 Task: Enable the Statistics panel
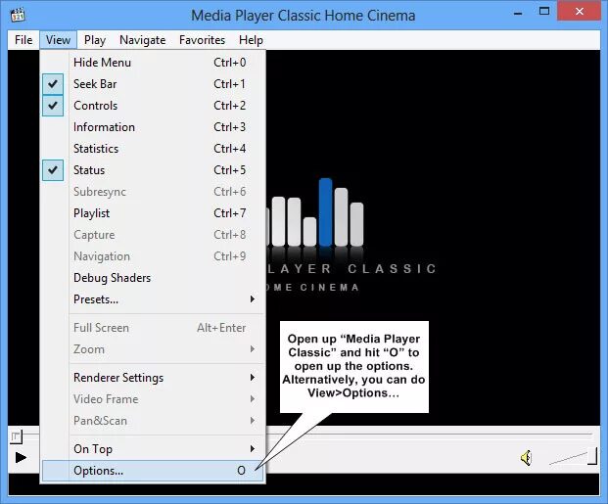tap(153, 149)
